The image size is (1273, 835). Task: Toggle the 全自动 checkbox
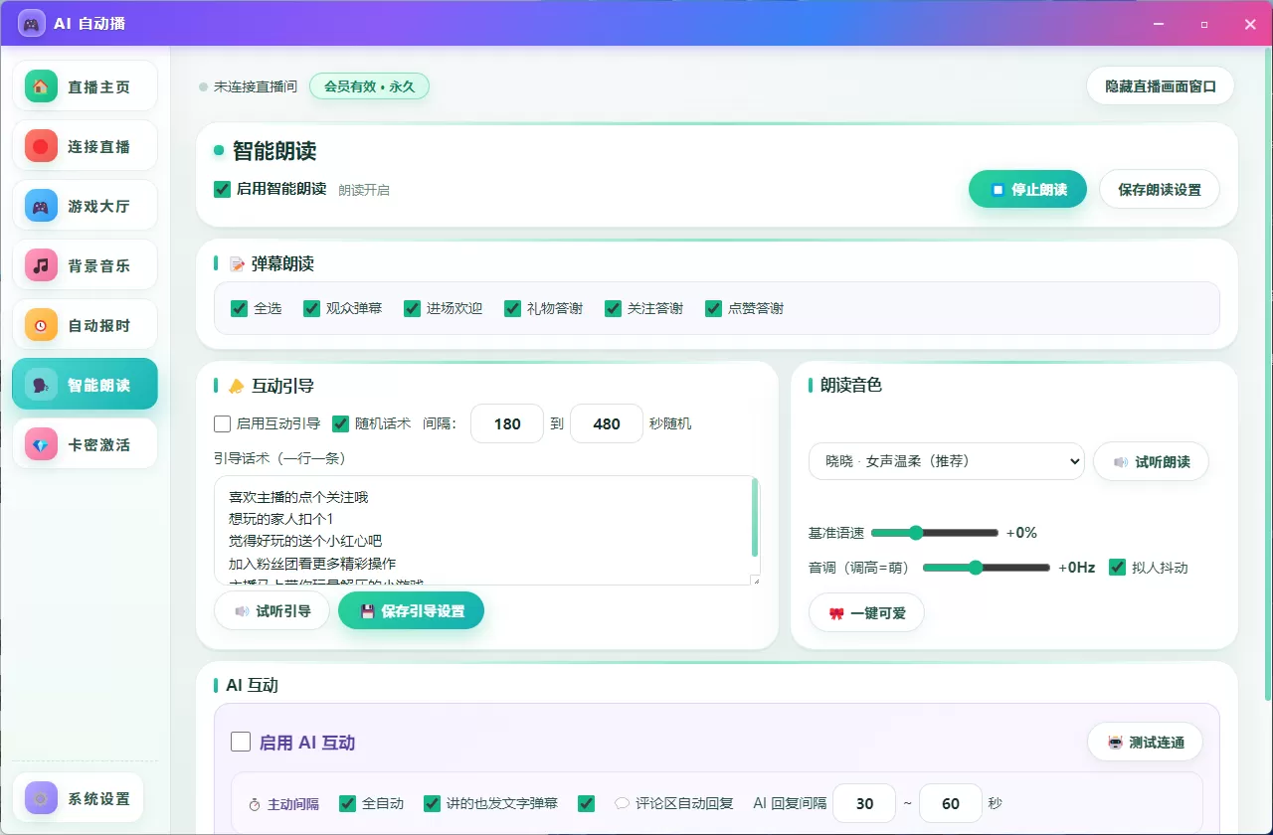click(347, 803)
